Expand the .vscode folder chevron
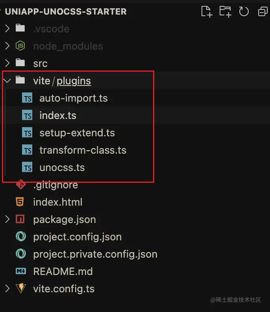Screen dimensions: 270x312 (7, 28)
